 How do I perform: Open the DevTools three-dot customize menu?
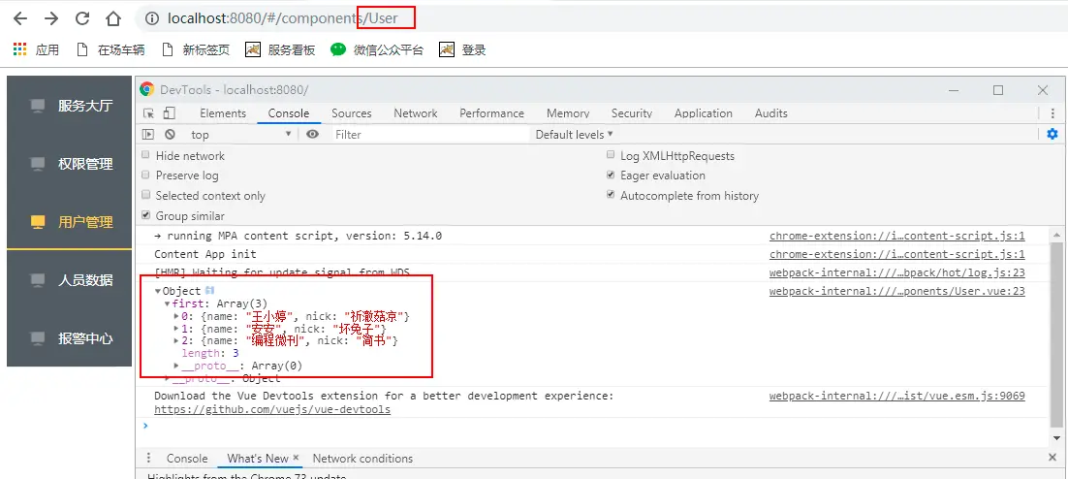(1052, 113)
